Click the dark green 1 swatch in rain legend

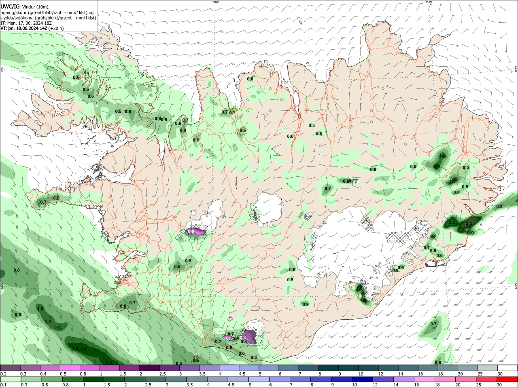click(93, 379)
